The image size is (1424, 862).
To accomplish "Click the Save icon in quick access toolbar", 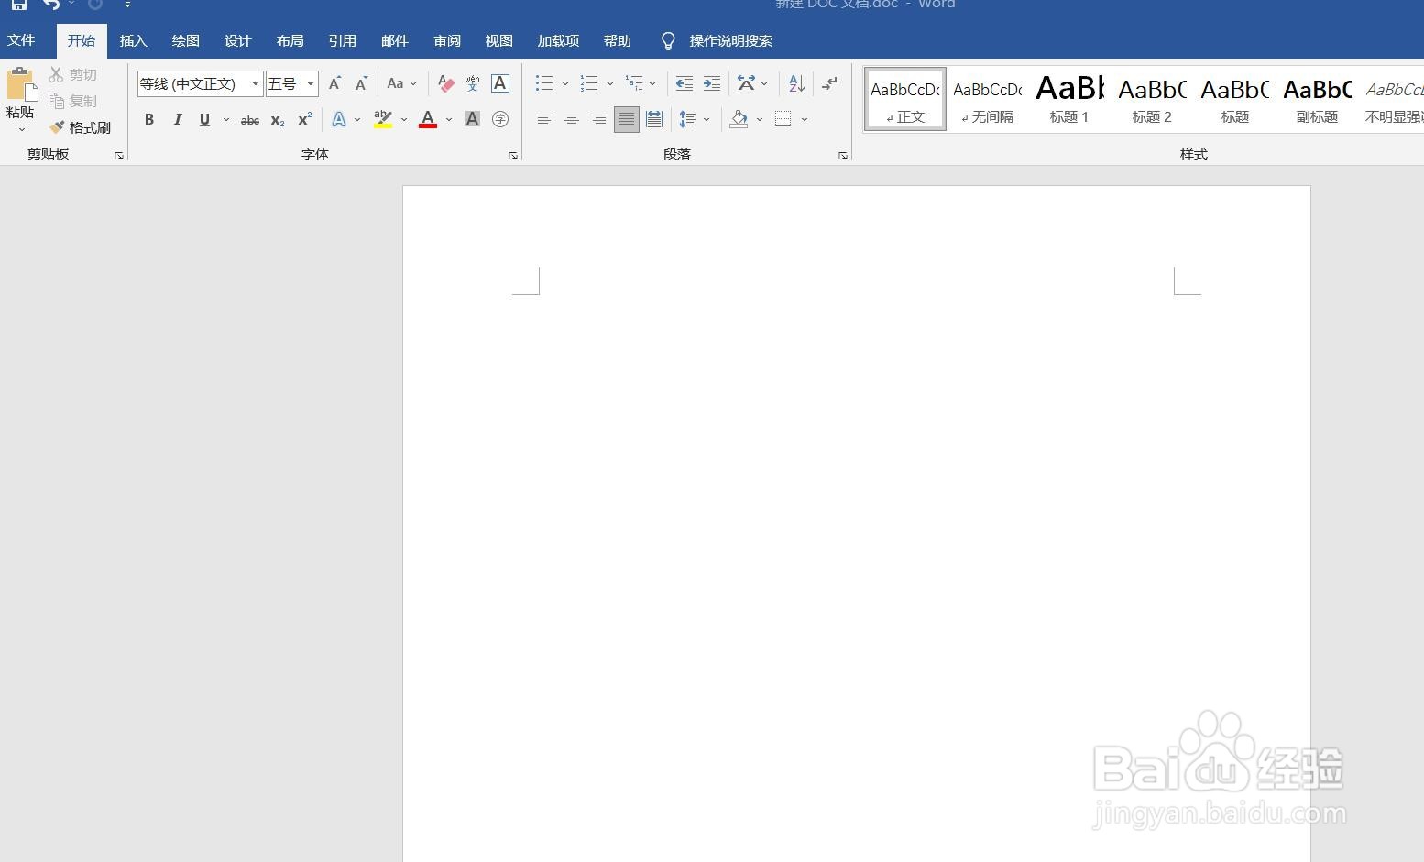I will point(18,5).
